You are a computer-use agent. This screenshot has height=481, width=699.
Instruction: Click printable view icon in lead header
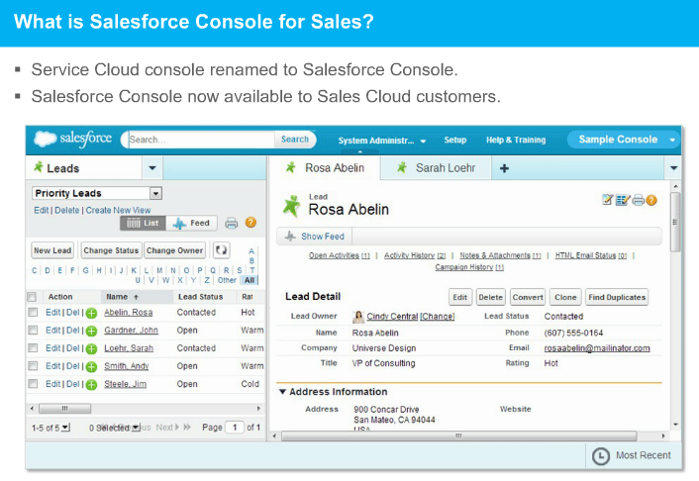[x=639, y=200]
